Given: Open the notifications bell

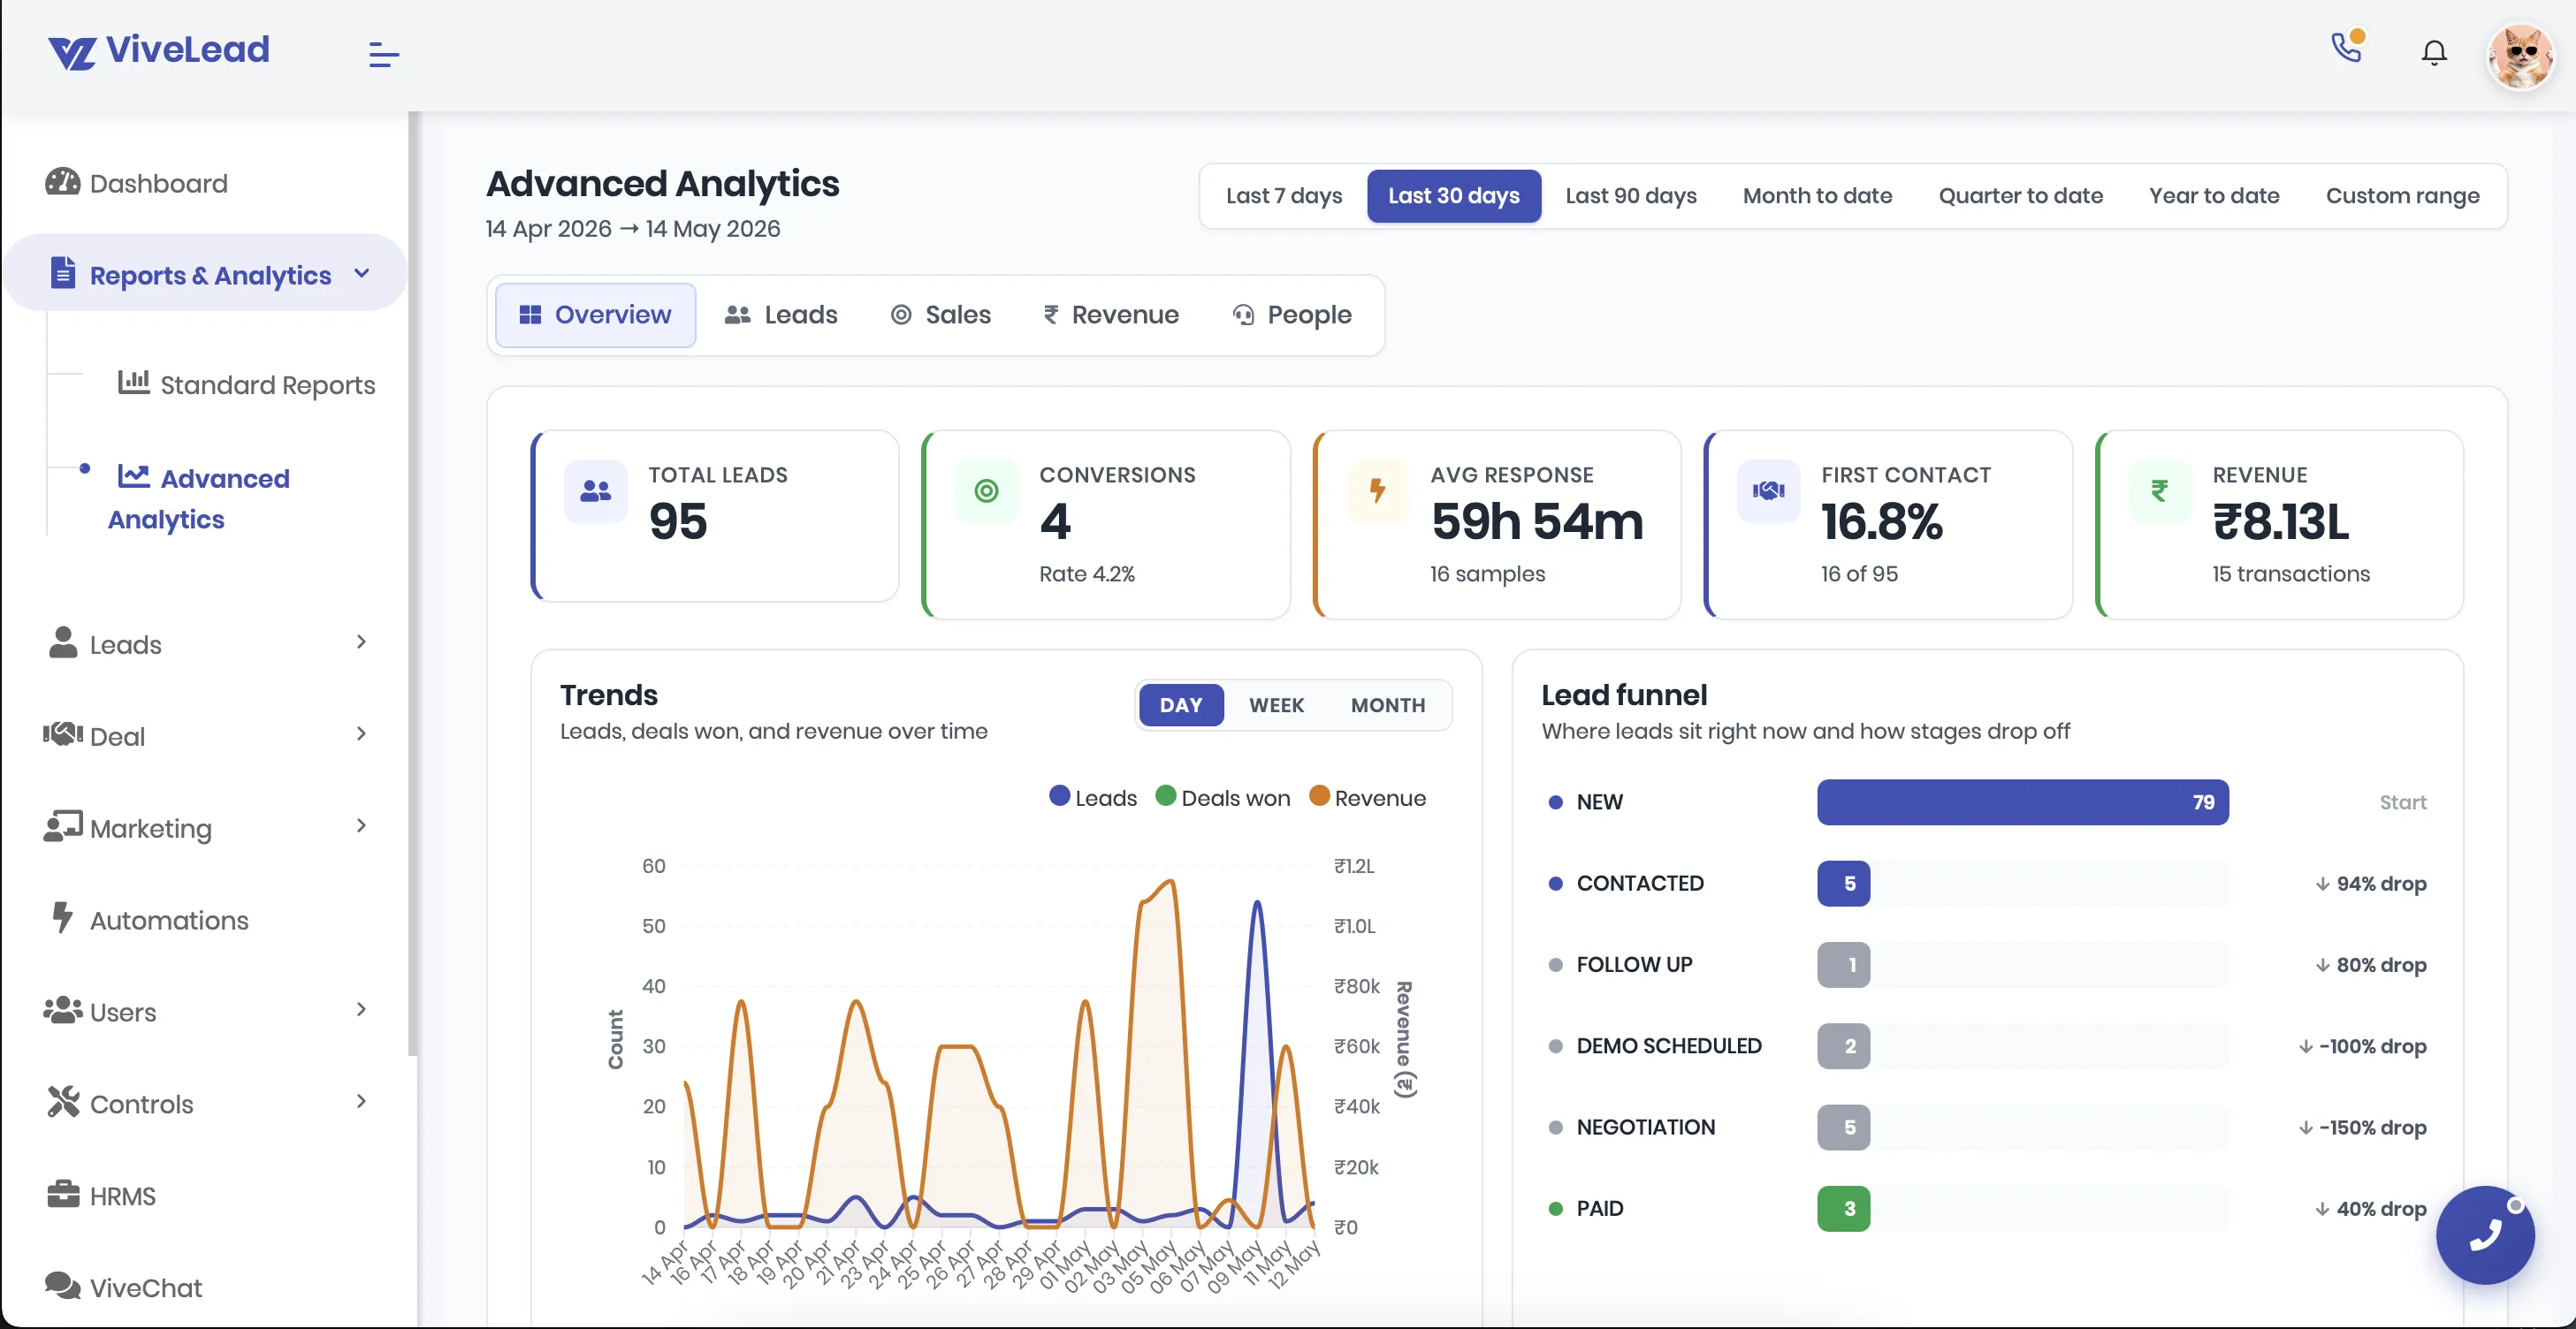Looking at the screenshot, I should tap(2434, 52).
